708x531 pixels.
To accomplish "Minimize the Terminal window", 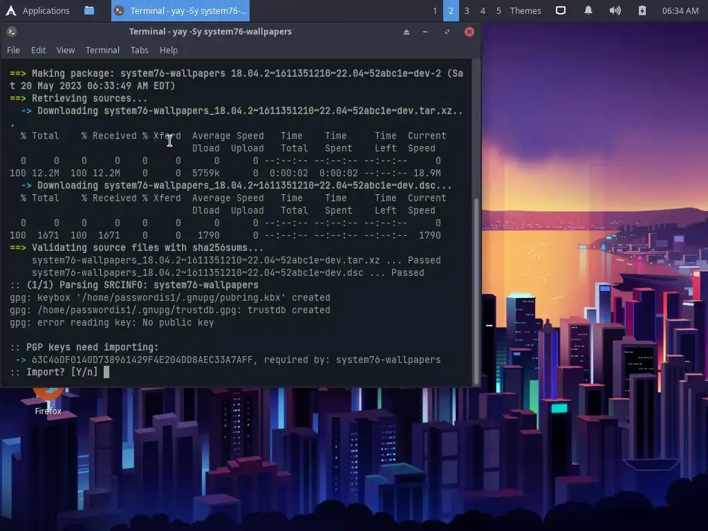I will pos(425,32).
